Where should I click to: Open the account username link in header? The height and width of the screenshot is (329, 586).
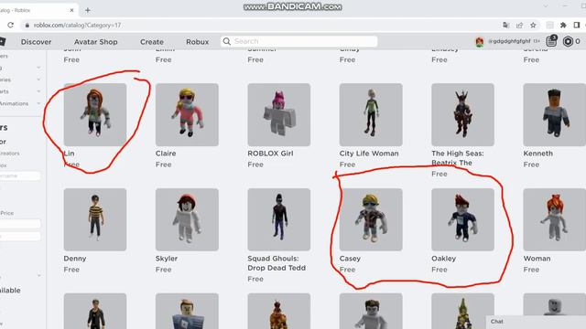tap(509, 41)
